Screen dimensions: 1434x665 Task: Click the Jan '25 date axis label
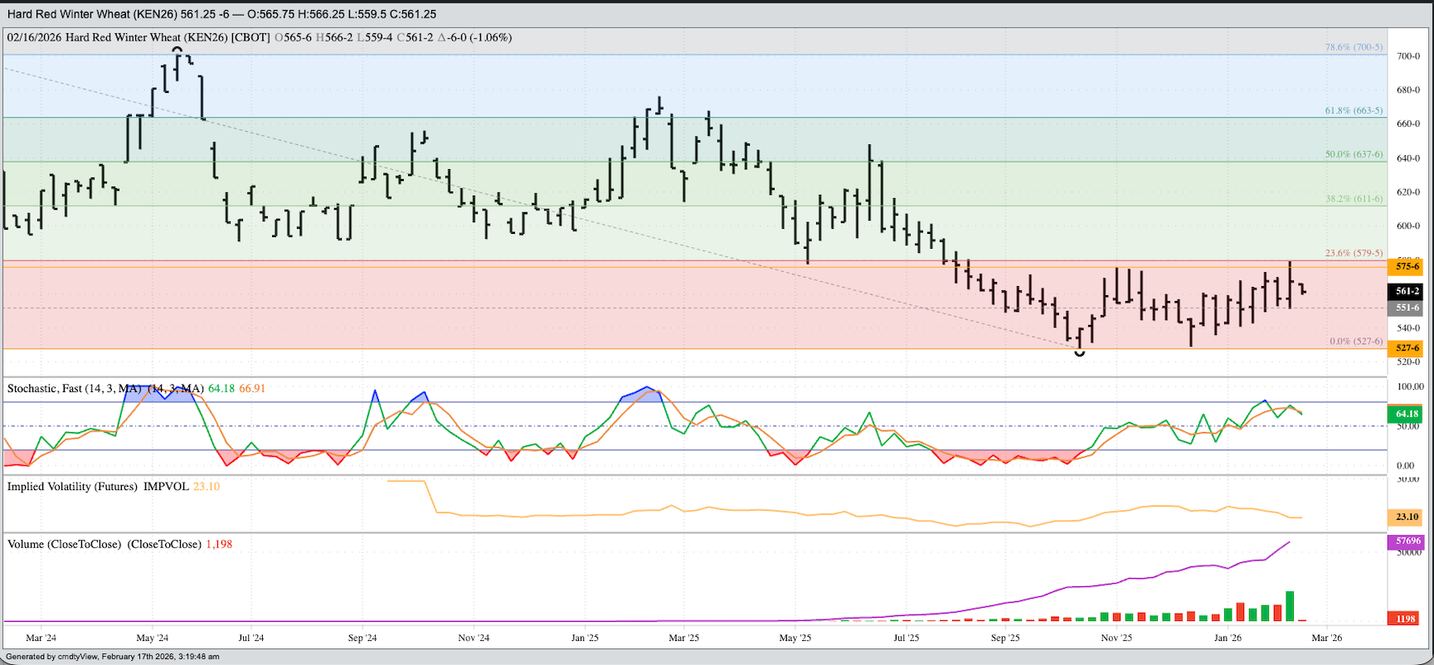(585, 638)
